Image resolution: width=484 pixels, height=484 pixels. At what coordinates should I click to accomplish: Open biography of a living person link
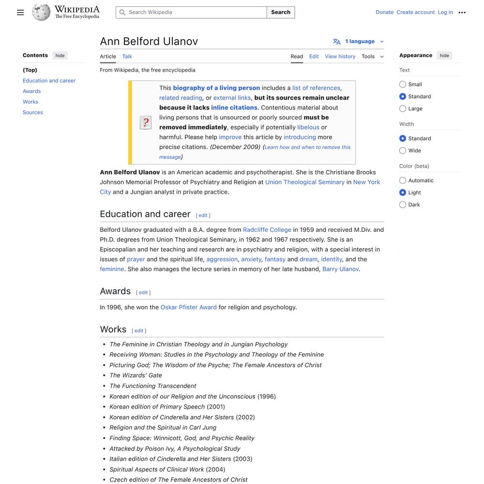(216, 88)
